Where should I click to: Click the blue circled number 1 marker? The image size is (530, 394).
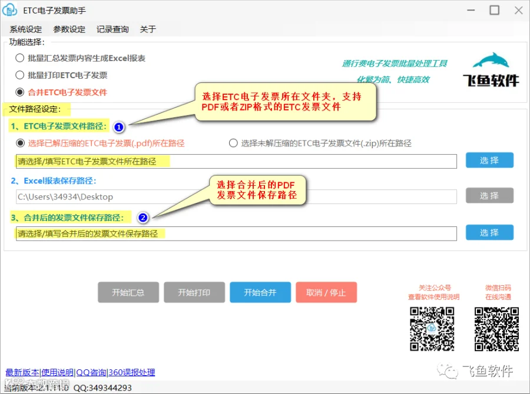click(118, 127)
